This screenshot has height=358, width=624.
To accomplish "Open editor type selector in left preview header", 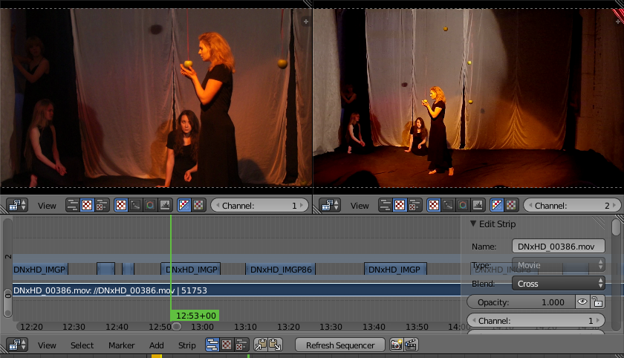I will point(16,205).
